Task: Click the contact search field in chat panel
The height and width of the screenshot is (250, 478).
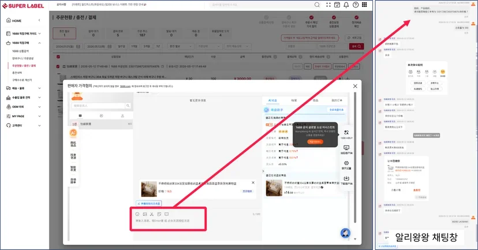Action: 98,106
